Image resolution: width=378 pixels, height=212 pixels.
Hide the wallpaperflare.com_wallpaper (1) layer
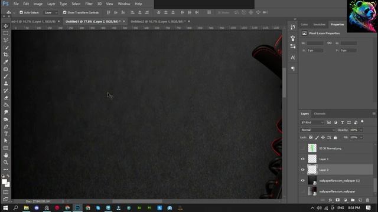coord(303,181)
